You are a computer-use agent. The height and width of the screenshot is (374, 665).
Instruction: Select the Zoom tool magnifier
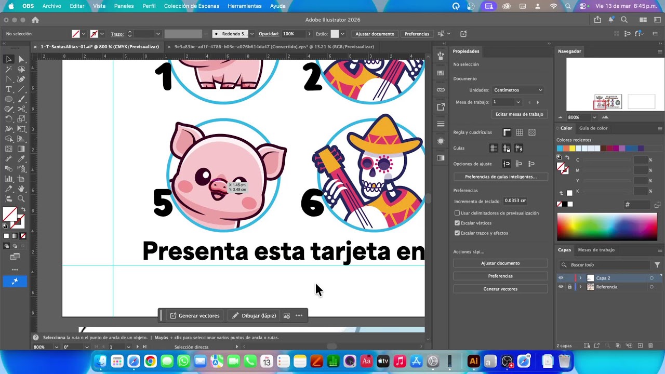21,198
